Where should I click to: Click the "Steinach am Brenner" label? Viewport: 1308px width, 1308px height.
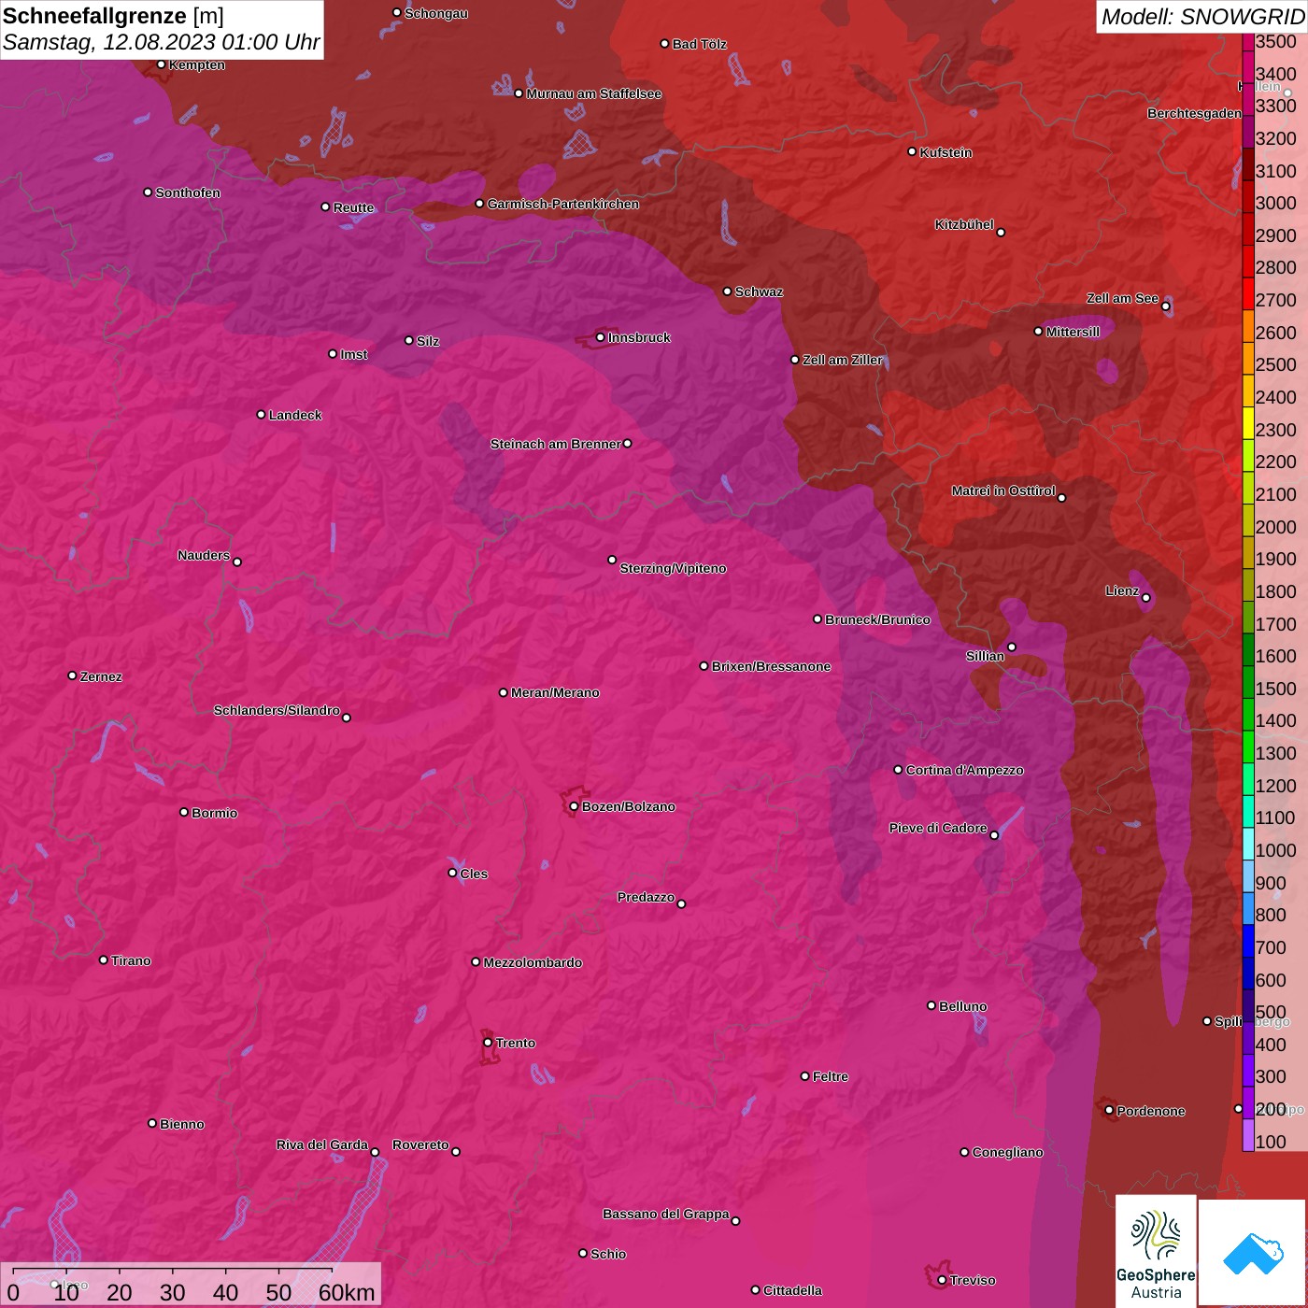pos(555,444)
